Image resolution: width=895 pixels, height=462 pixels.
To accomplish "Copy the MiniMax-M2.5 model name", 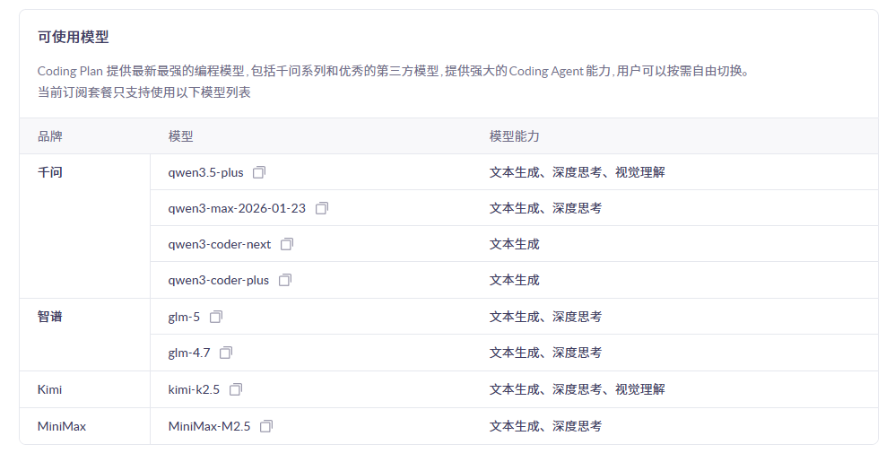I will [x=266, y=426].
